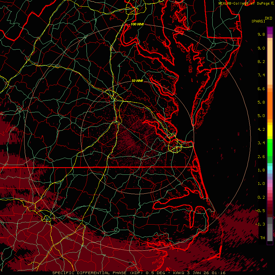Click the 6.6 legend value
This screenshot has height=275, width=275.
pyautogui.click(x=261, y=89)
